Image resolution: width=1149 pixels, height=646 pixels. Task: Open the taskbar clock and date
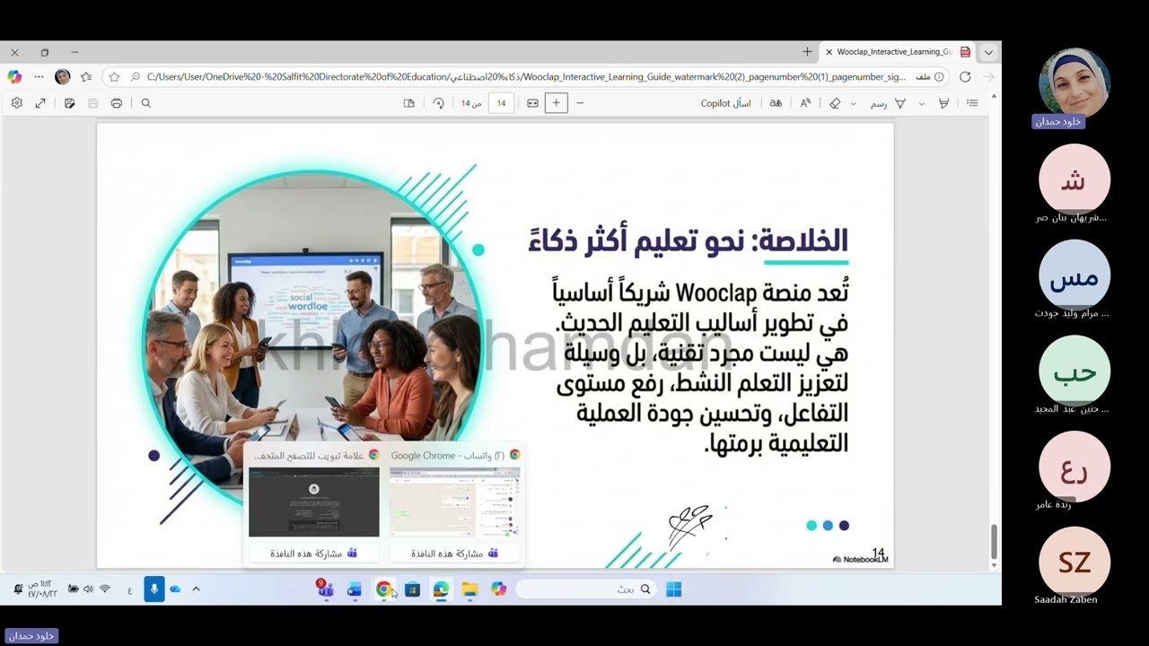(41, 589)
